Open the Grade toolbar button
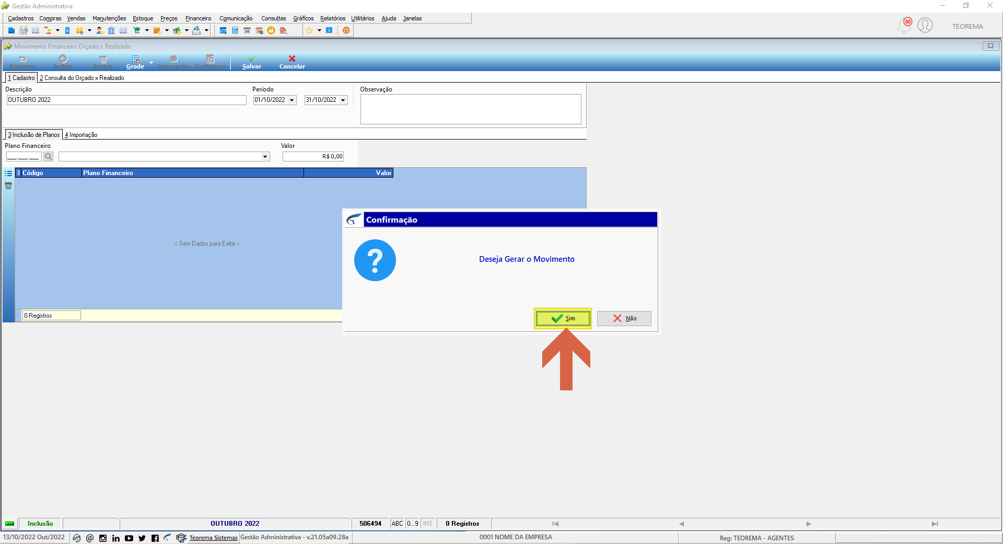 point(135,62)
